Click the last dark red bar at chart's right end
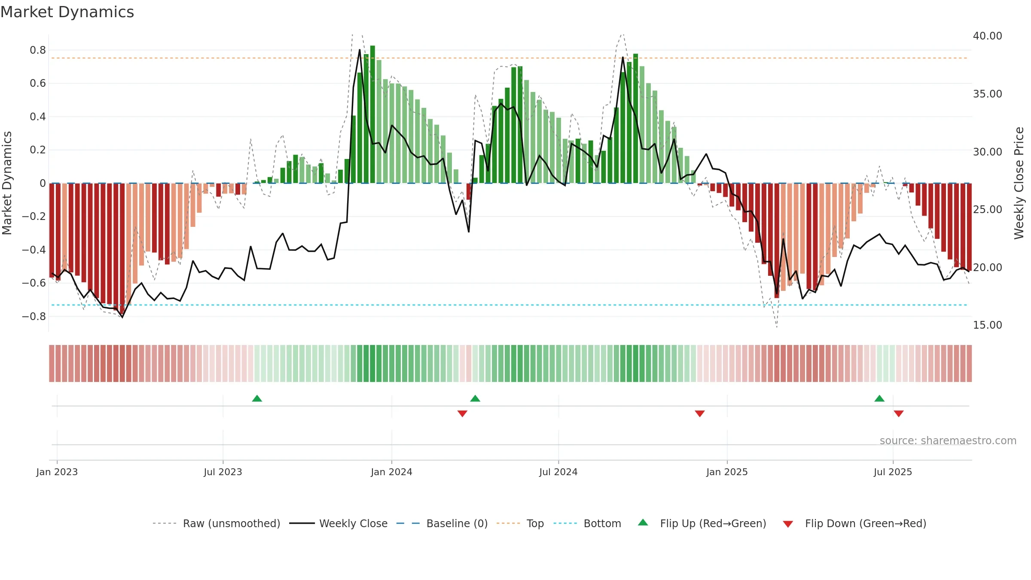This screenshot has height=580, width=1031. coord(969,227)
